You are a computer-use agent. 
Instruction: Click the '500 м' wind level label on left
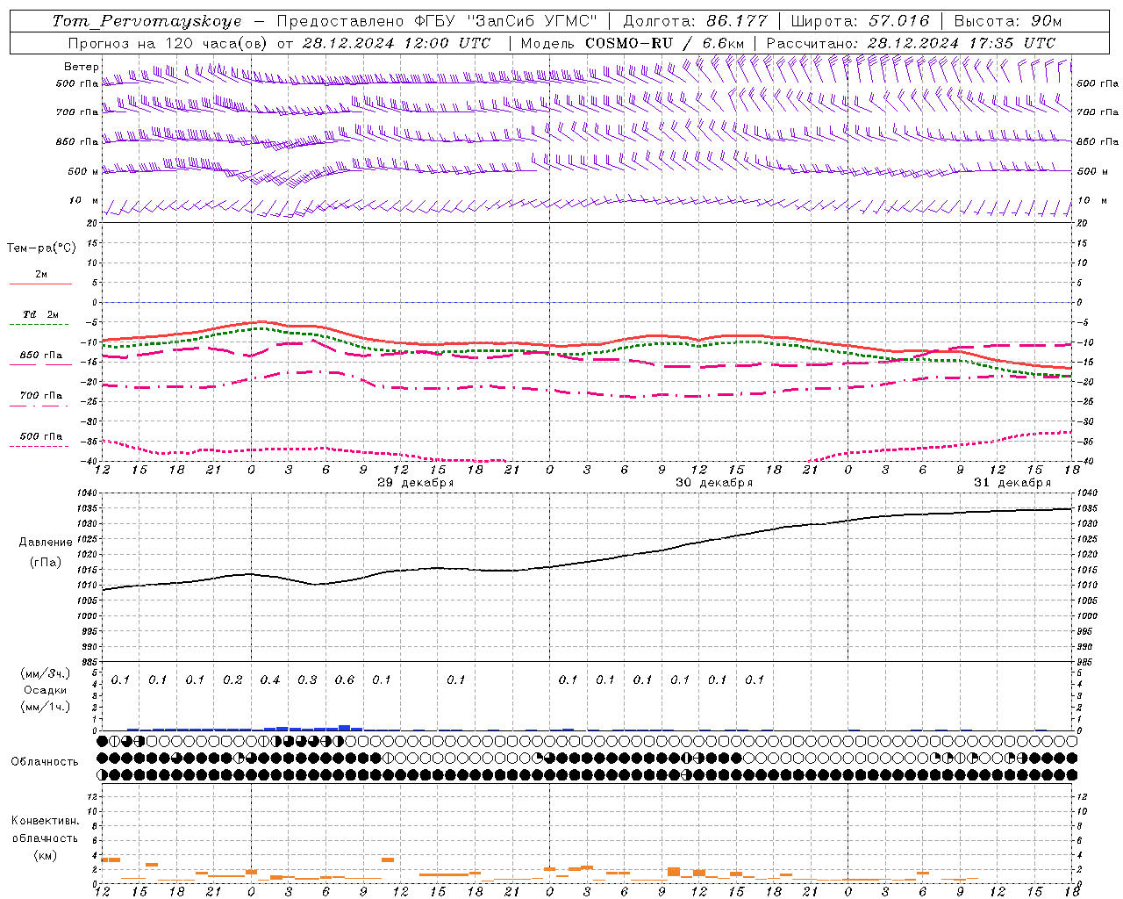[x=83, y=171]
